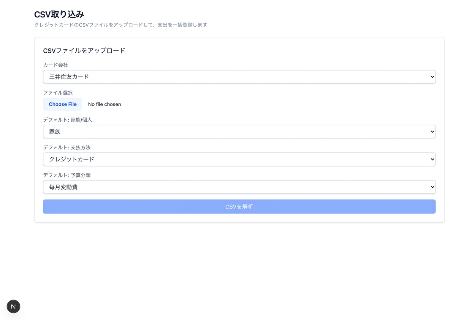Click the chevron arrow on クレジットカード select

click(432, 160)
